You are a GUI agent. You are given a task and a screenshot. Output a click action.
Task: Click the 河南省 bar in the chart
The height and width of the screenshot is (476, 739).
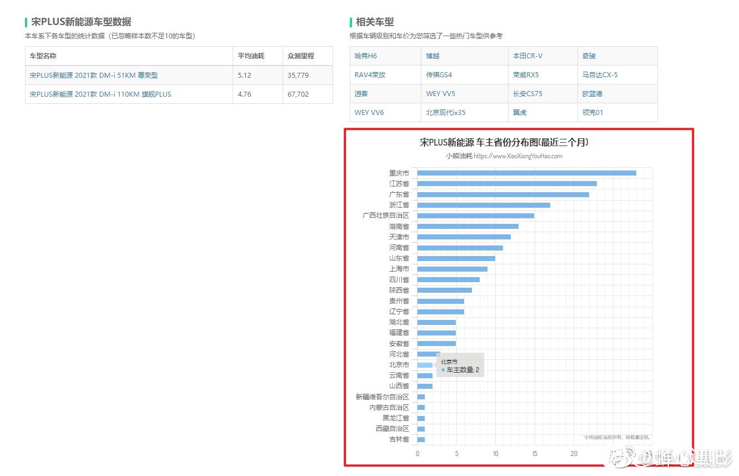click(460, 248)
